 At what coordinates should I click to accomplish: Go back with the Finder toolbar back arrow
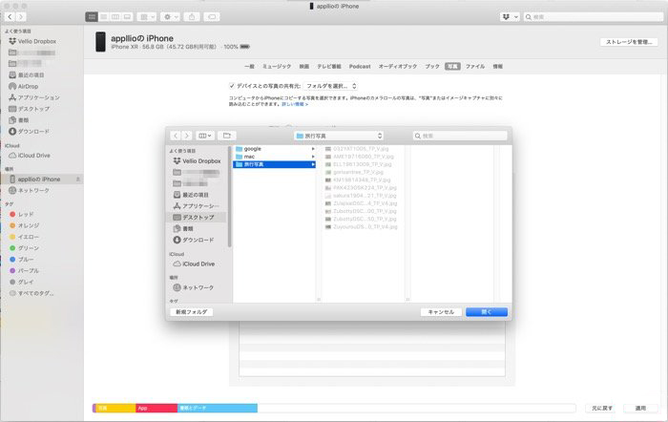10,16
